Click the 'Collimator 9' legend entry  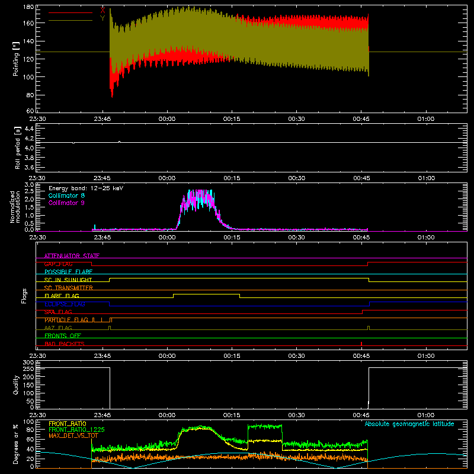click(x=66, y=203)
